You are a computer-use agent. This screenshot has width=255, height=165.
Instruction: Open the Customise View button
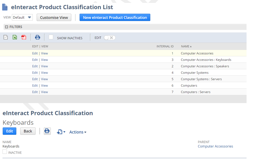(54, 17)
